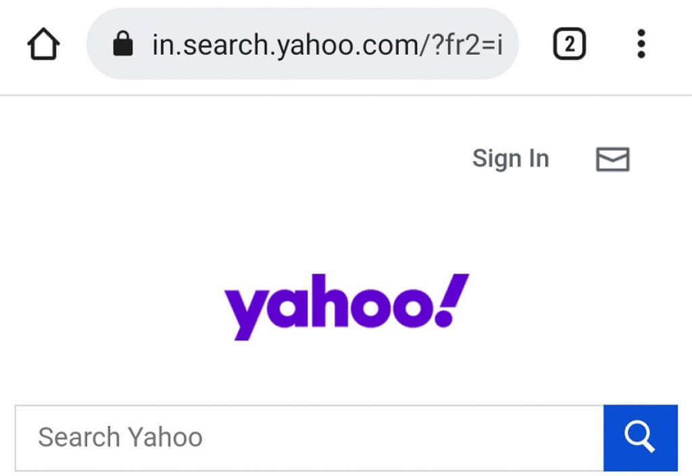This screenshot has width=692, height=476.
Task: Expand the vertical dots browser menu
Action: click(641, 45)
